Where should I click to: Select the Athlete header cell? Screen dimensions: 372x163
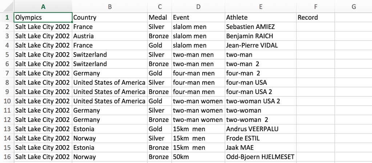260,17
